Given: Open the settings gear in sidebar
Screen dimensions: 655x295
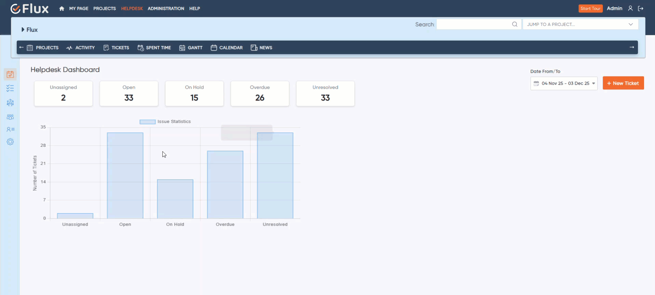Looking at the screenshot, I should pos(10,142).
